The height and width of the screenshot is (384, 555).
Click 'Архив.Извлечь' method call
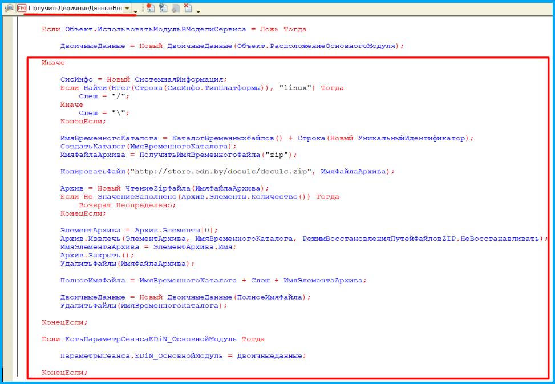point(90,239)
